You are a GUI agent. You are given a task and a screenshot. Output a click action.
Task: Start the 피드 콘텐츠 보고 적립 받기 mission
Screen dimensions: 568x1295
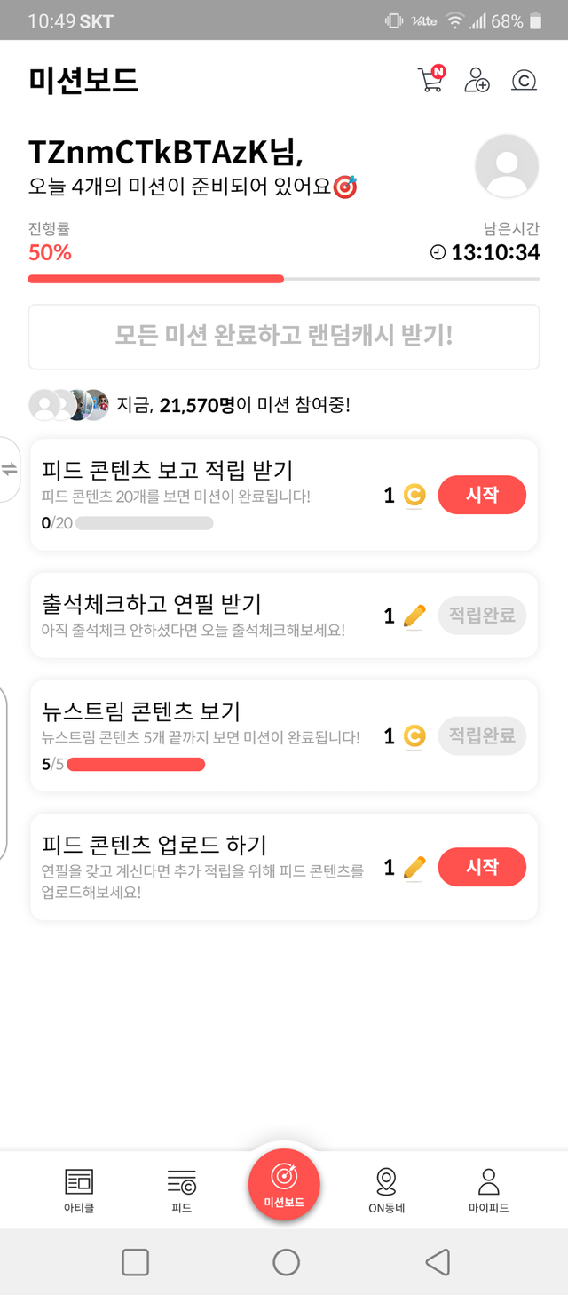[x=482, y=495]
